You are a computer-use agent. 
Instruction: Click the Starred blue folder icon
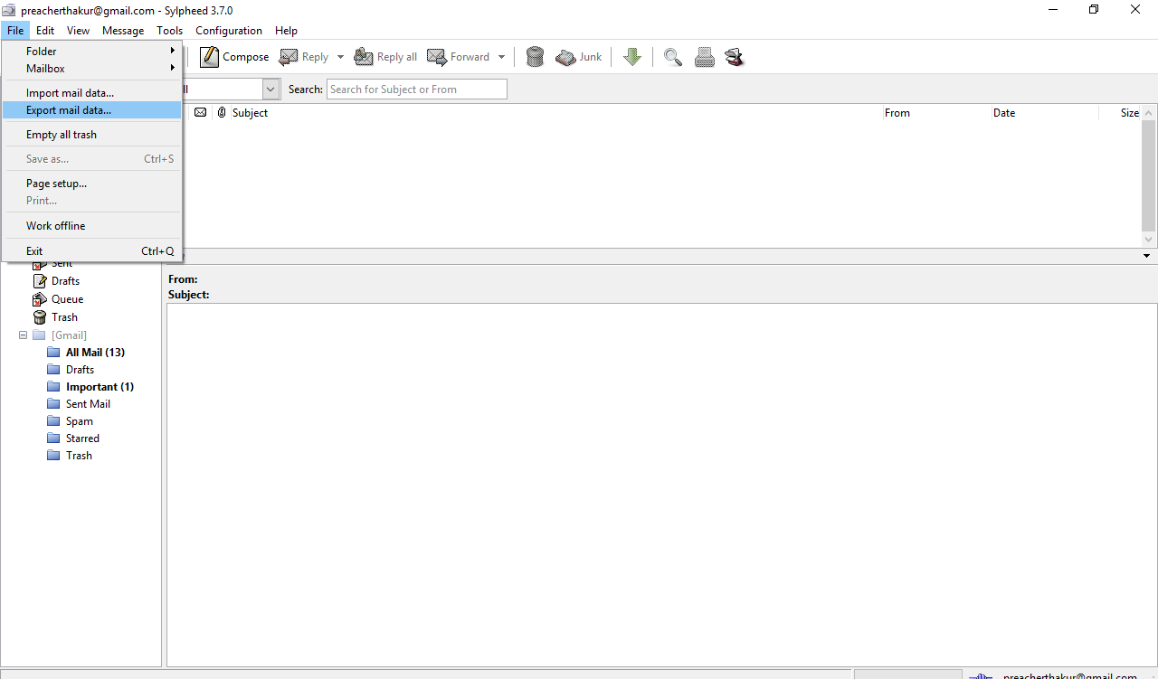pos(53,439)
